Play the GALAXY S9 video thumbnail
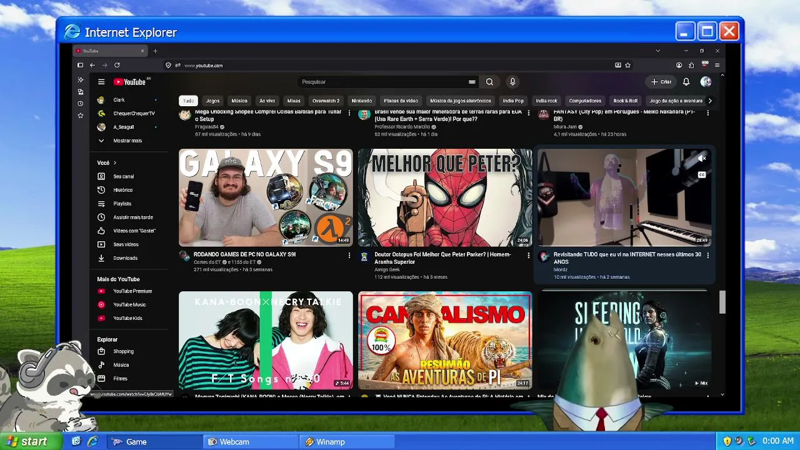Image resolution: width=800 pixels, height=450 pixels. tap(266, 197)
